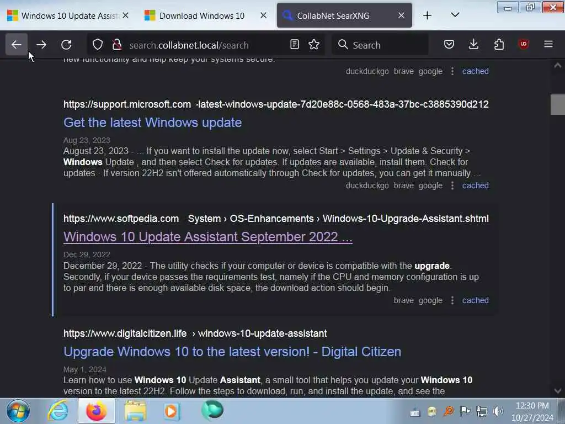The width and height of the screenshot is (565, 424).
Task: Select the CollabNet SearXNG tab
Action: (333, 16)
